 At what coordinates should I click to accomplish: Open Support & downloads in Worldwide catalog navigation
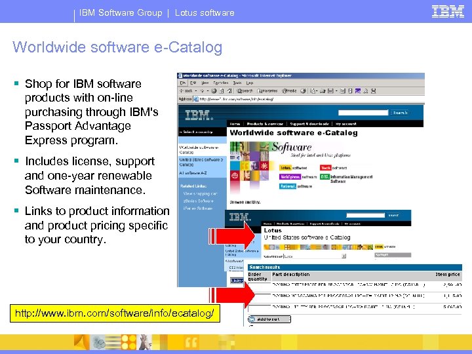(x=309, y=124)
